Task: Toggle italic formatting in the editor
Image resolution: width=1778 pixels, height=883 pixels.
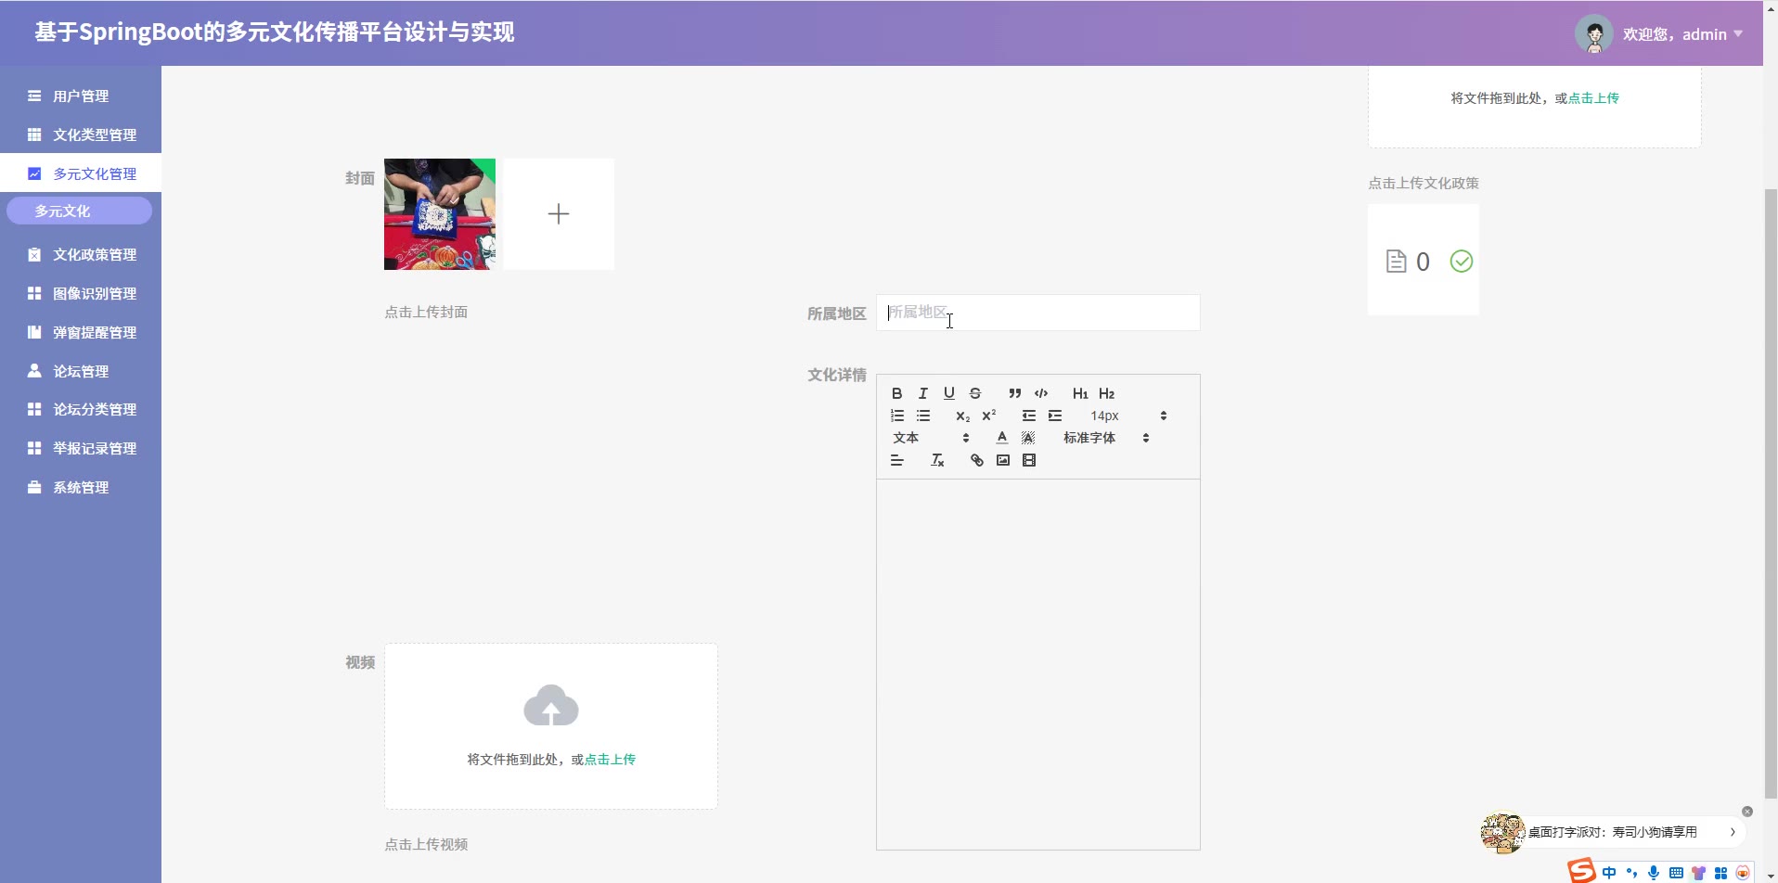Action: pos(922,393)
